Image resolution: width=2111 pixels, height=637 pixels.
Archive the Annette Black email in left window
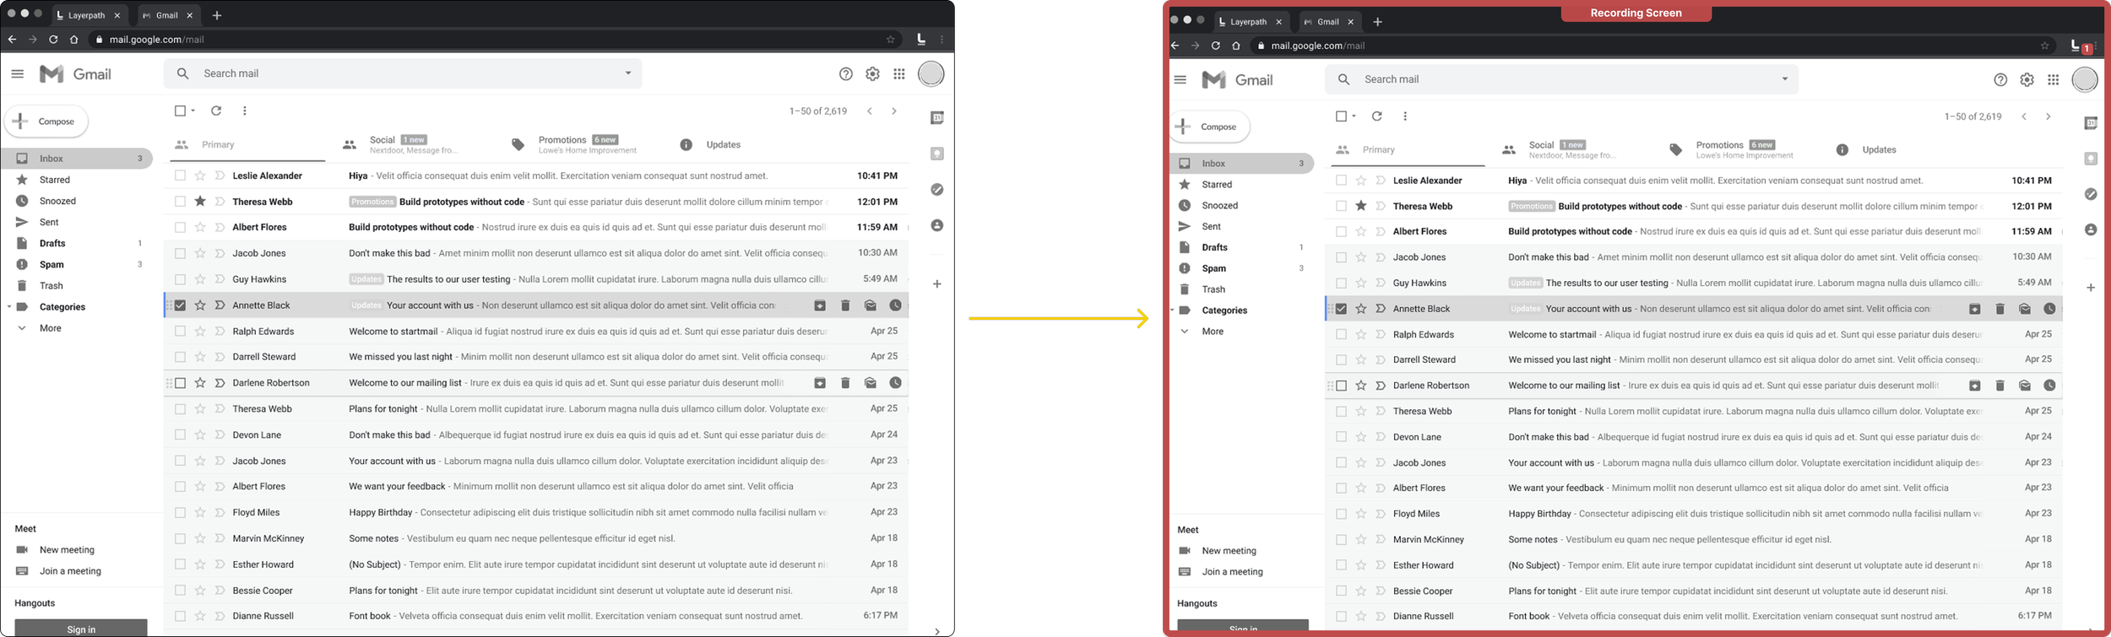[x=820, y=305]
